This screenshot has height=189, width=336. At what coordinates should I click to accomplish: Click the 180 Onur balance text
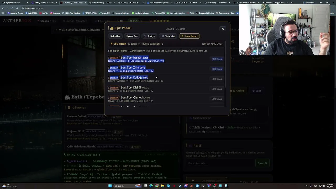[120, 44]
